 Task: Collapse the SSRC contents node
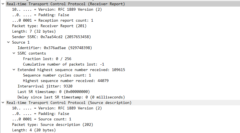(14, 53)
